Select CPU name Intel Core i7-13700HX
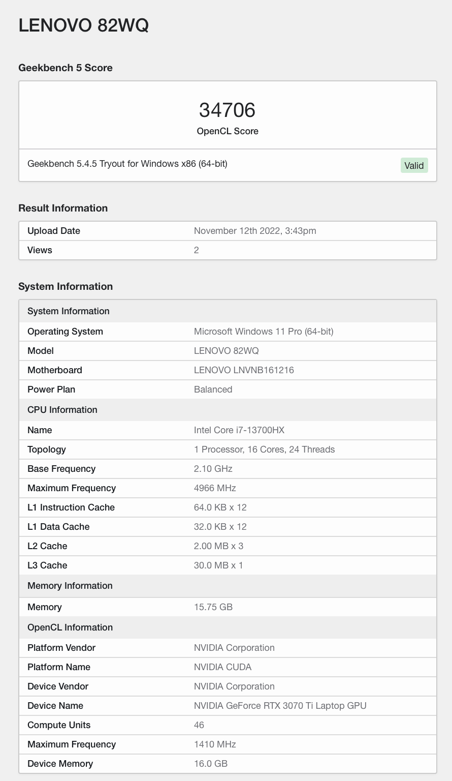 pyautogui.click(x=239, y=430)
